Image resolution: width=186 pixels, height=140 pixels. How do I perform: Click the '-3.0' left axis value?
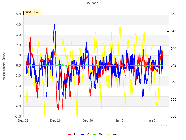[18, 96]
